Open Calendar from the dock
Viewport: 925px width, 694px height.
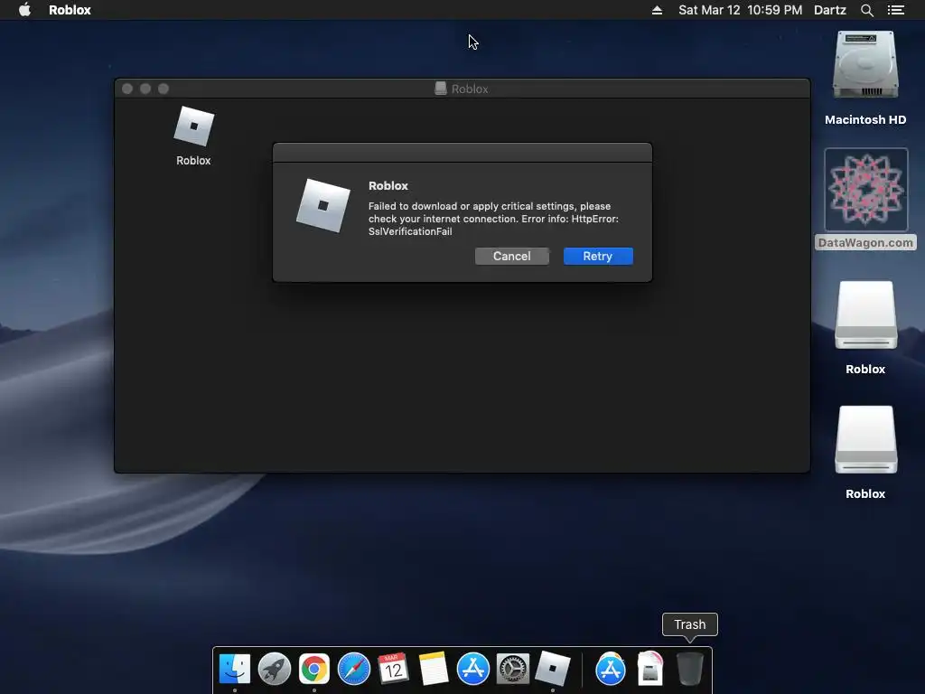394,669
